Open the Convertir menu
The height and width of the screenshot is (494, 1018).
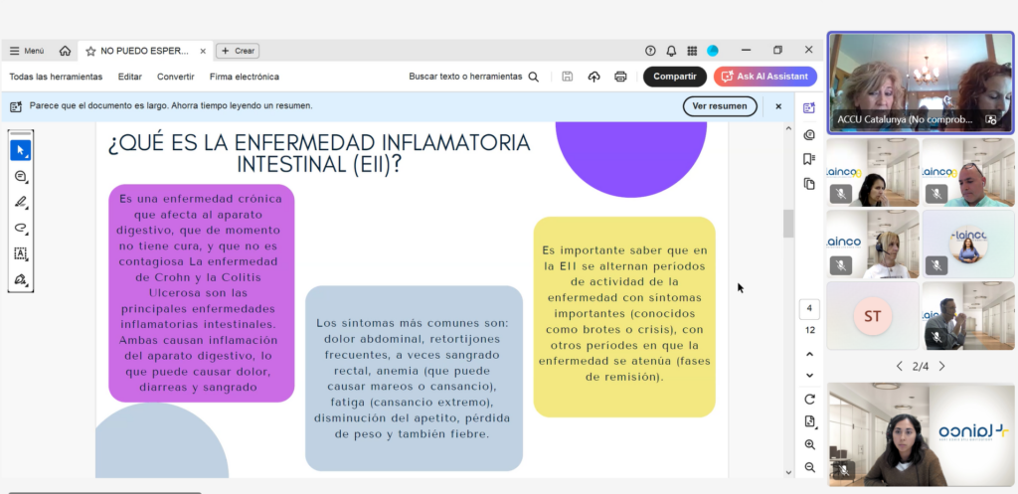(x=175, y=77)
